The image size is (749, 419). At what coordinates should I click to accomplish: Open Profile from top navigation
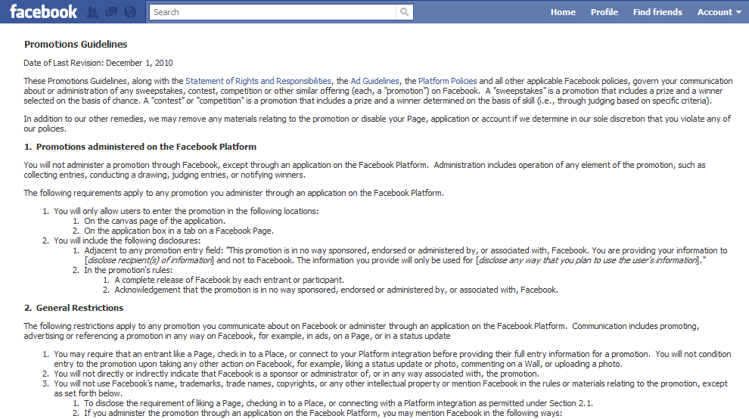604,12
